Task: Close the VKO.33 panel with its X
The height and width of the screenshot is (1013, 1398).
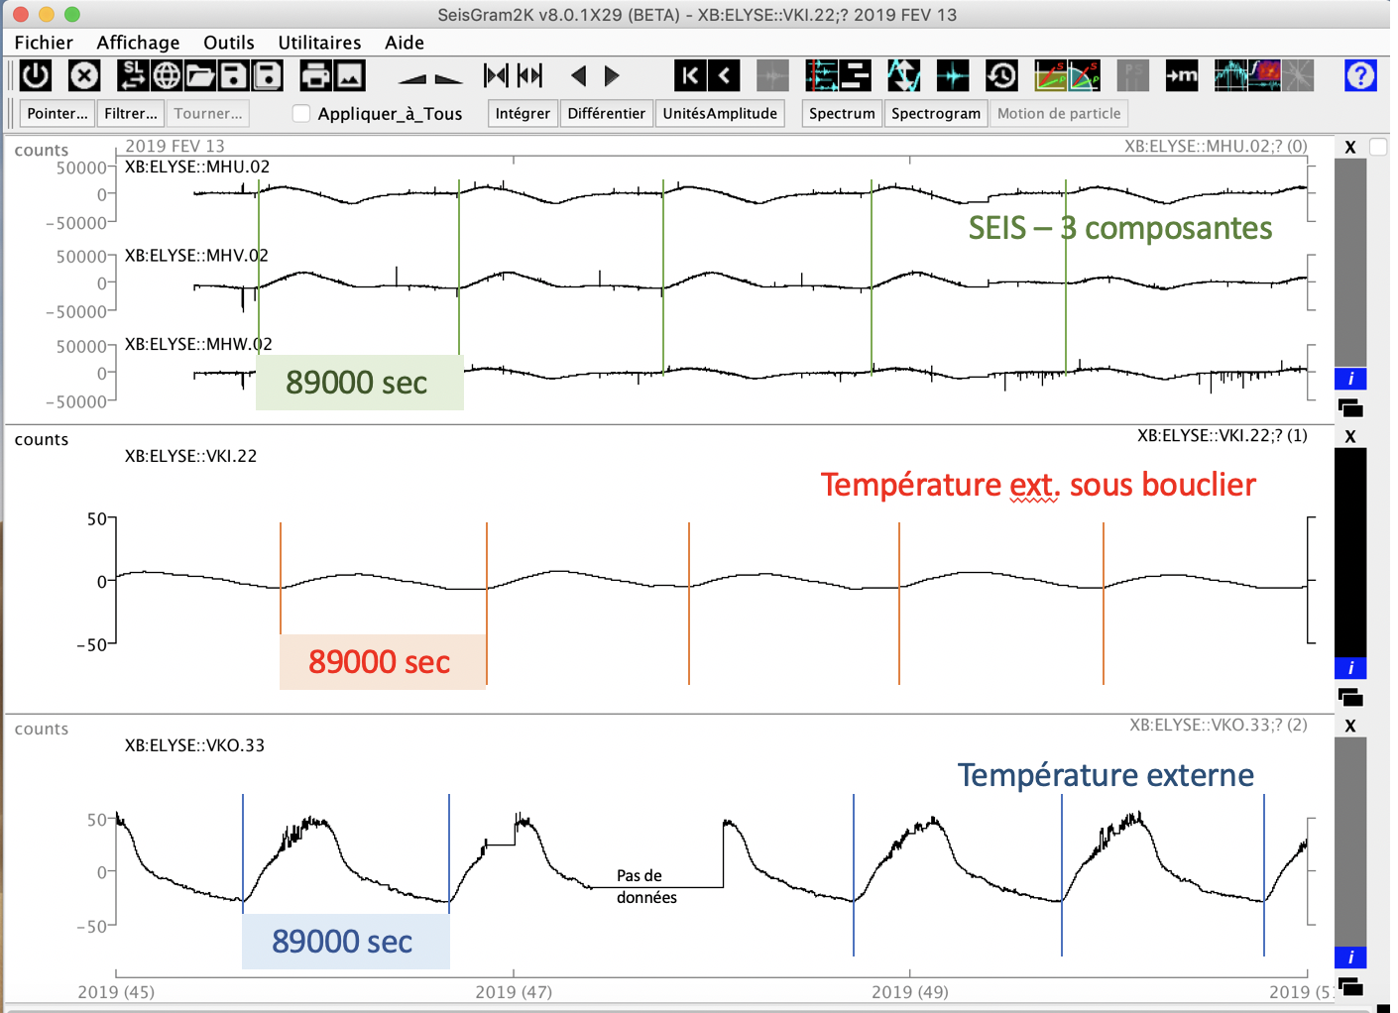Action: click(1349, 726)
